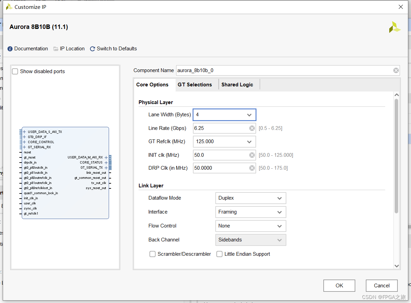Select the reset port label
411x303 pixels.
click(28, 152)
